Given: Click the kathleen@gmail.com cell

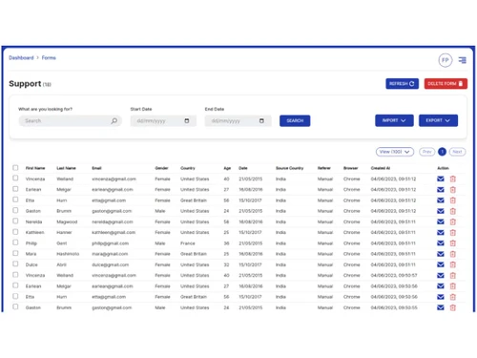Looking at the screenshot, I should (x=114, y=233).
